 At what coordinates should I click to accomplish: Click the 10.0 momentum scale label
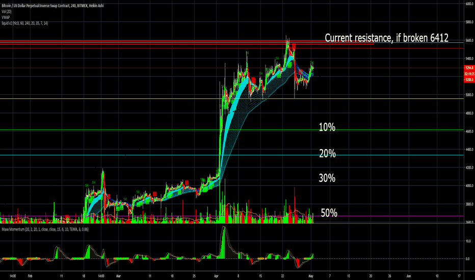pyautogui.click(x=467, y=241)
